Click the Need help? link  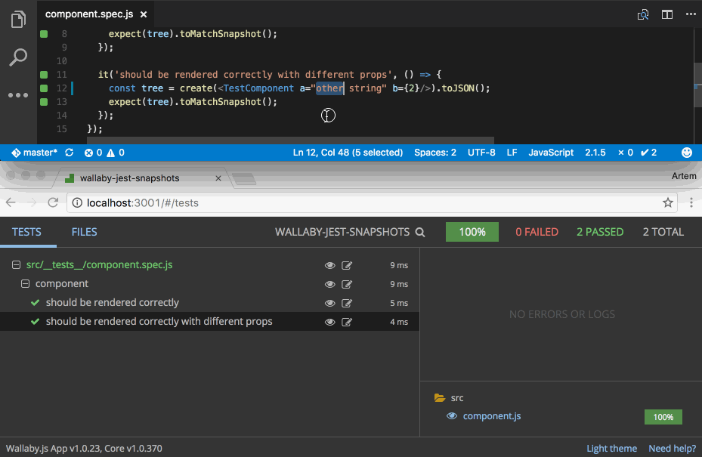click(x=672, y=448)
